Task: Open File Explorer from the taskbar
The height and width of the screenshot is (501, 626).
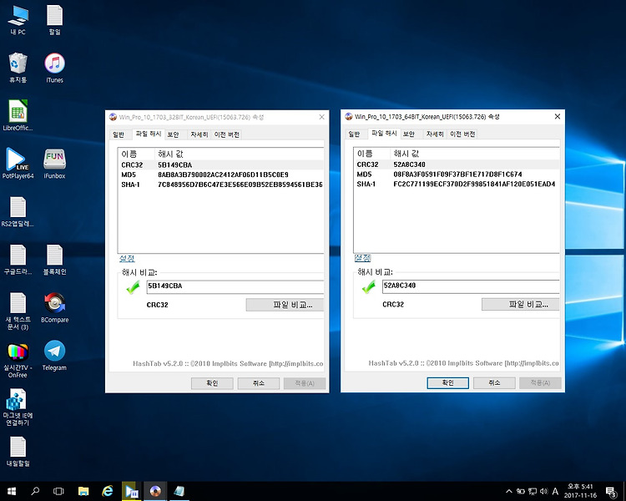Action: point(83,491)
